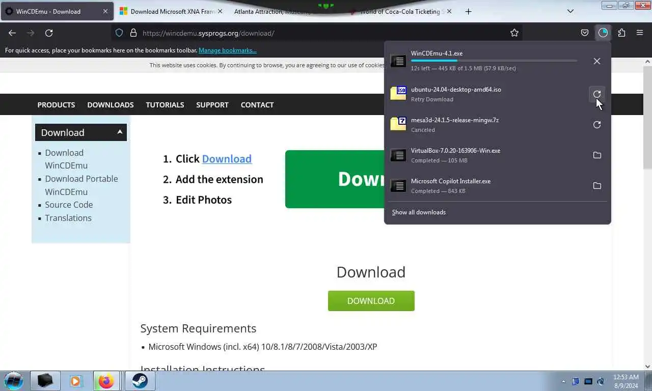Open Download Portable WinCDEmu link
This screenshot has width=652, height=391.
(x=81, y=185)
